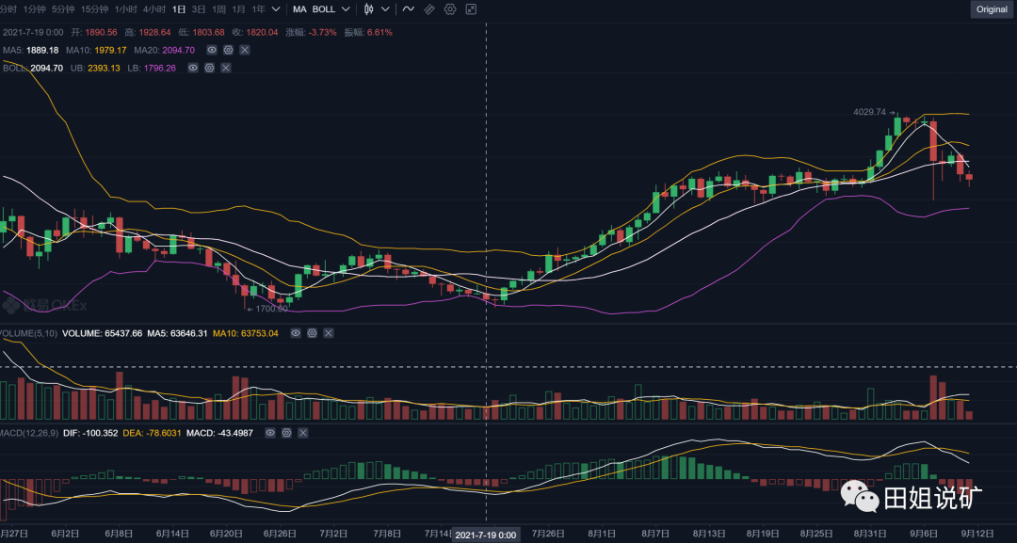Close the MACD indicator panel
1017x543 pixels.
click(x=303, y=432)
